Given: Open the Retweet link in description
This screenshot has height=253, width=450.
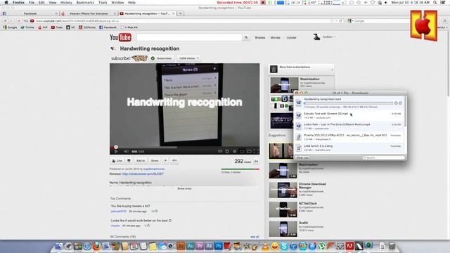Looking at the screenshot, I should [143, 174].
